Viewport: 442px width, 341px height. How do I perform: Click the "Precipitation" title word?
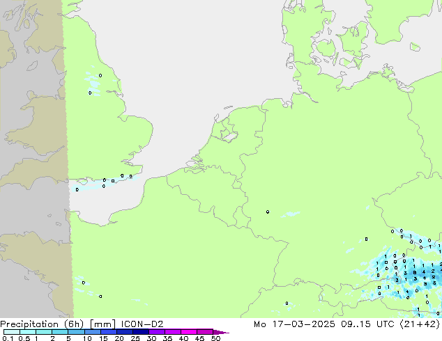(29, 324)
